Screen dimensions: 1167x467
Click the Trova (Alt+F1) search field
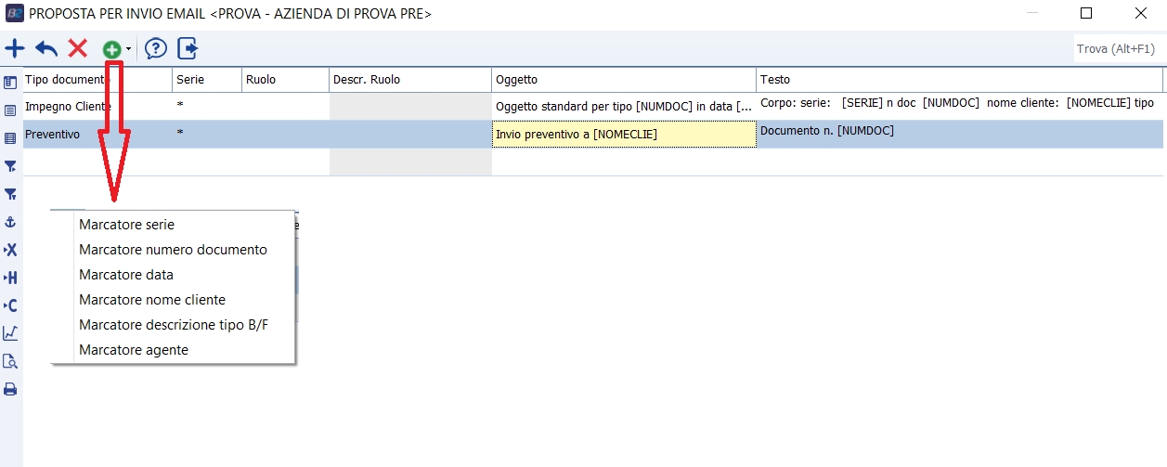point(1118,48)
